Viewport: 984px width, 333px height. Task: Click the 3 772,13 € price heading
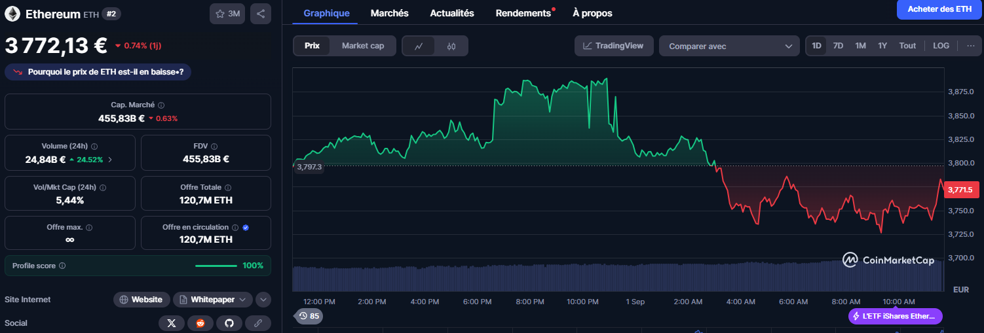56,45
